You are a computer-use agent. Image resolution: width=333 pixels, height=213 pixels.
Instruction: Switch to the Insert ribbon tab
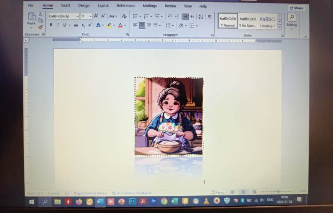(65, 6)
